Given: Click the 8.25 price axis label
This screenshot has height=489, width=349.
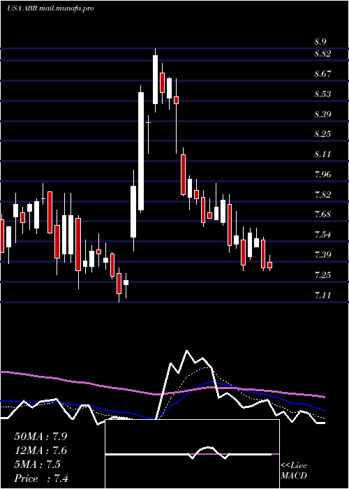Looking at the screenshot, I should click(x=322, y=134).
